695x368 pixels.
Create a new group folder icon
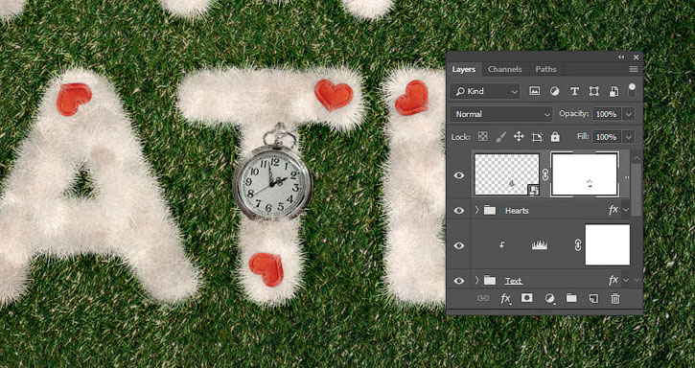pos(571,298)
